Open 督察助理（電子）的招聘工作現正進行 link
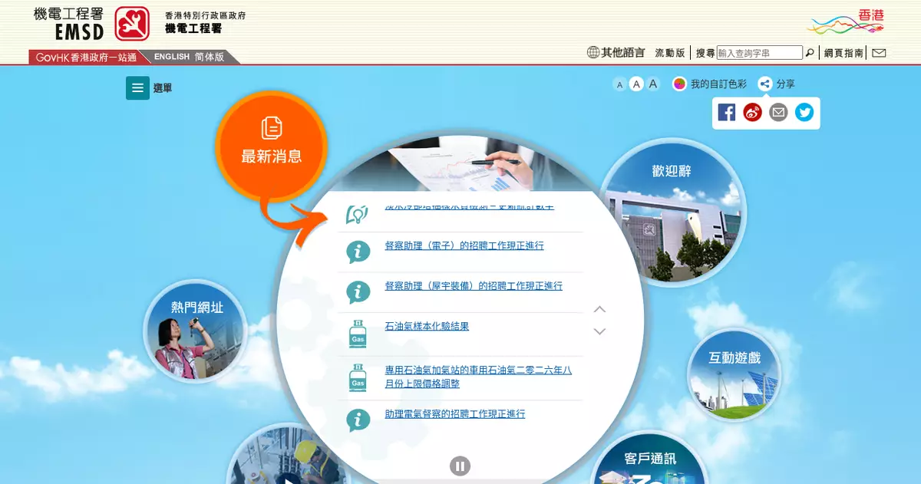Image resolution: width=921 pixels, height=484 pixels. point(464,245)
